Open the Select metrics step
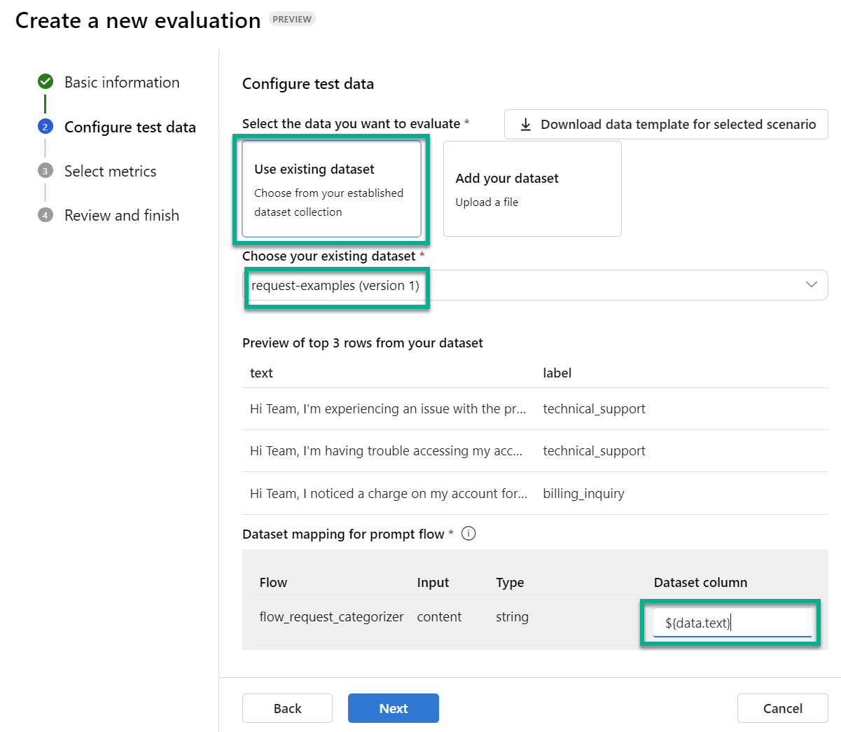Viewport: 841px width, 732px height. [x=110, y=172]
